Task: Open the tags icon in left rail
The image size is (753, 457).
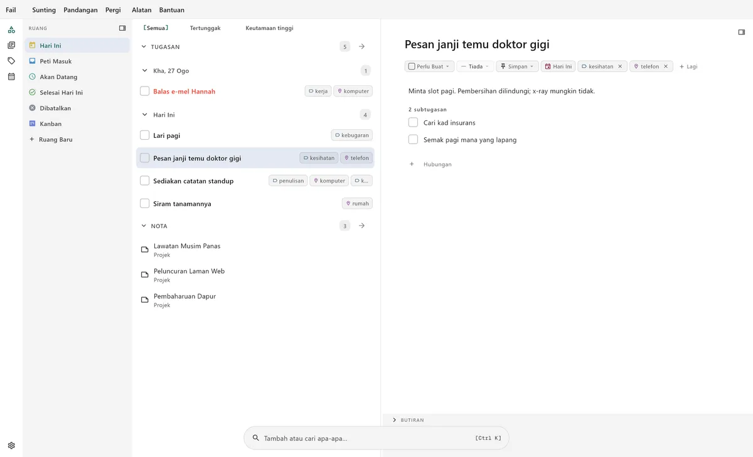Action: [x=11, y=61]
